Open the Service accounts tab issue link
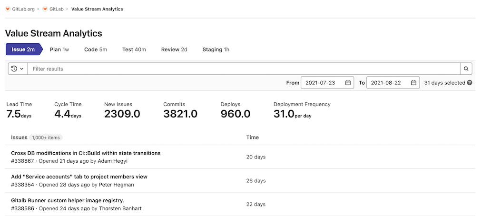This screenshot has height=216, width=481. coord(79,177)
